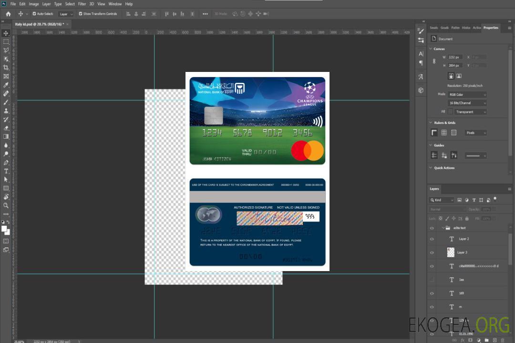Toggle the Auto-Select checkbox

[34, 14]
